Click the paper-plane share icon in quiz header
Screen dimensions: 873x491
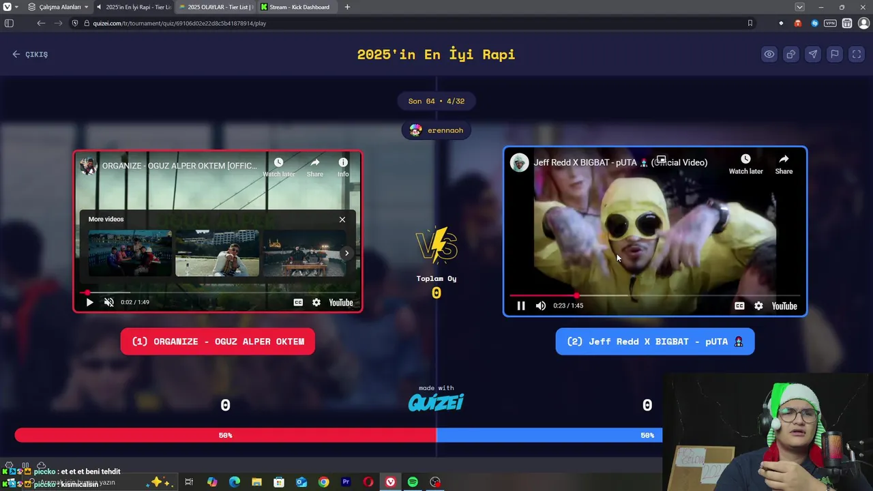pyautogui.click(x=812, y=55)
